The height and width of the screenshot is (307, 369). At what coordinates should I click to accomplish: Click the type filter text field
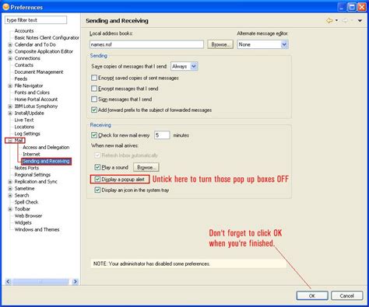[x=36, y=20]
